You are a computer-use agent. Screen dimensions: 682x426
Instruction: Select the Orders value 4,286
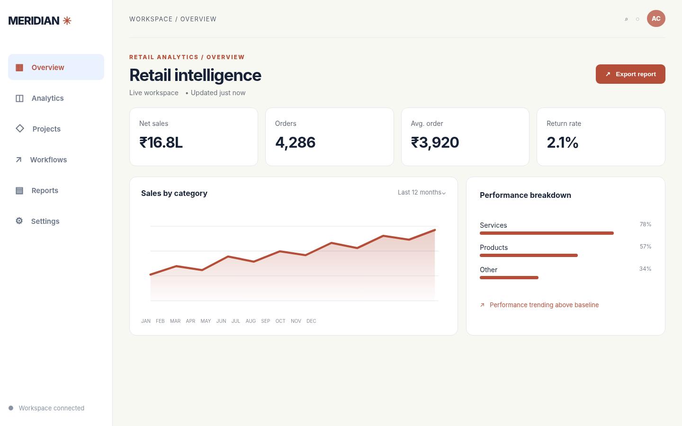click(x=296, y=142)
